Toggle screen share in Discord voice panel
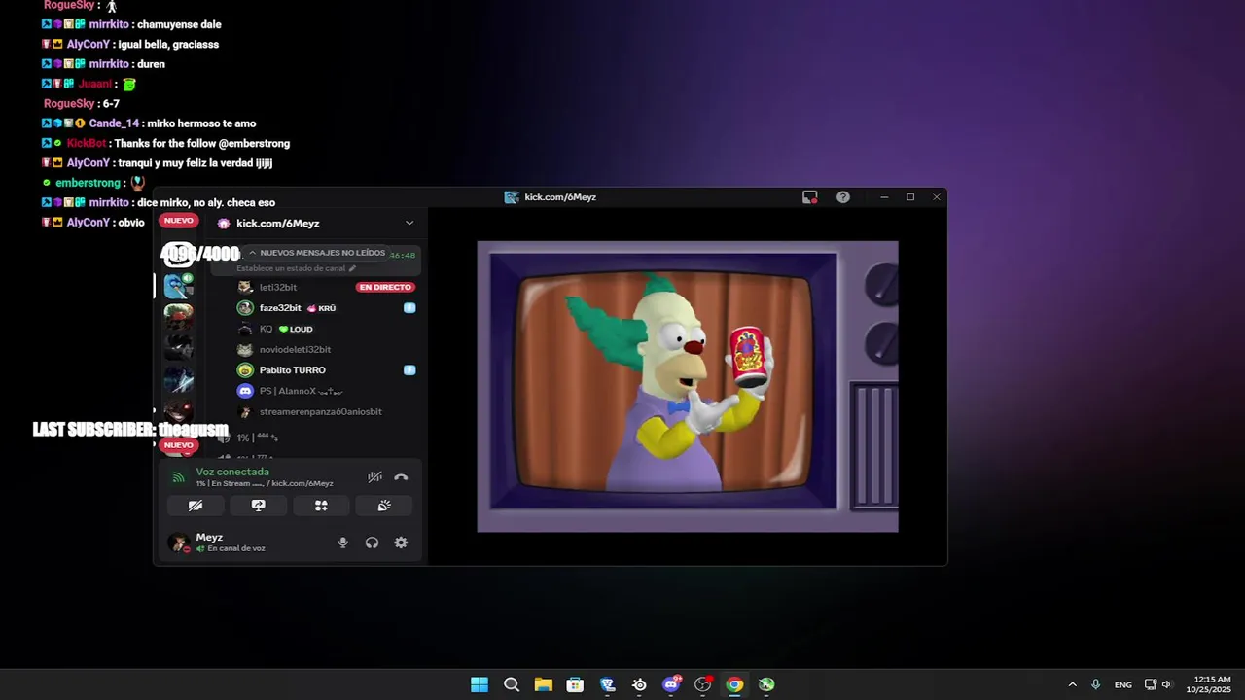Viewport: 1245px width, 700px height. coord(258,506)
